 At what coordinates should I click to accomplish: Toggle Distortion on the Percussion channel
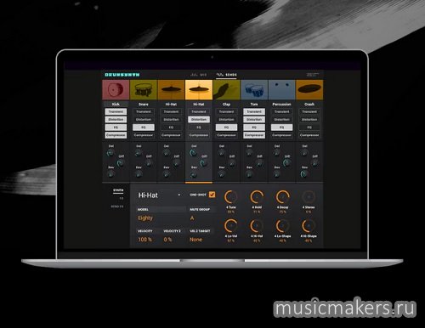[x=281, y=120]
